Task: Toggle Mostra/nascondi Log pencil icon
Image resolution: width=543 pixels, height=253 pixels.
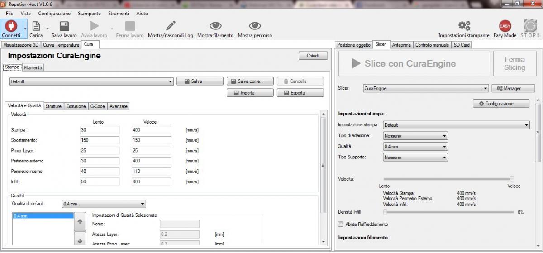Action: (170, 26)
